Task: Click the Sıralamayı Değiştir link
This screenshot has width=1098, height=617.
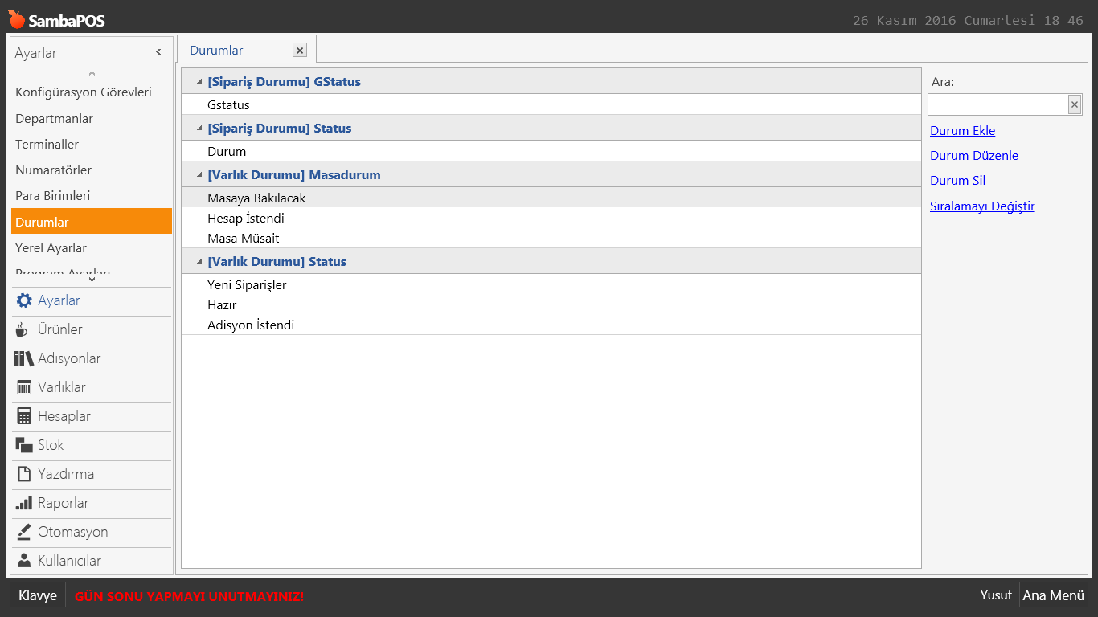Action: pyautogui.click(x=981, y=206)
